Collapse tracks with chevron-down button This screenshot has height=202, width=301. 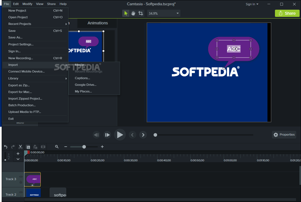(18, 159)
